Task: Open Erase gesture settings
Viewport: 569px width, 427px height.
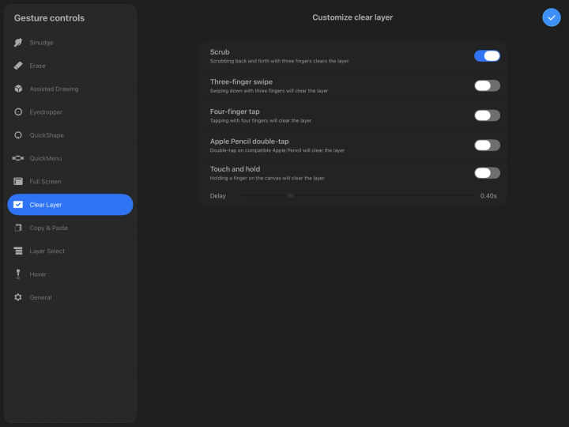Action: click(x=70, y=66)
